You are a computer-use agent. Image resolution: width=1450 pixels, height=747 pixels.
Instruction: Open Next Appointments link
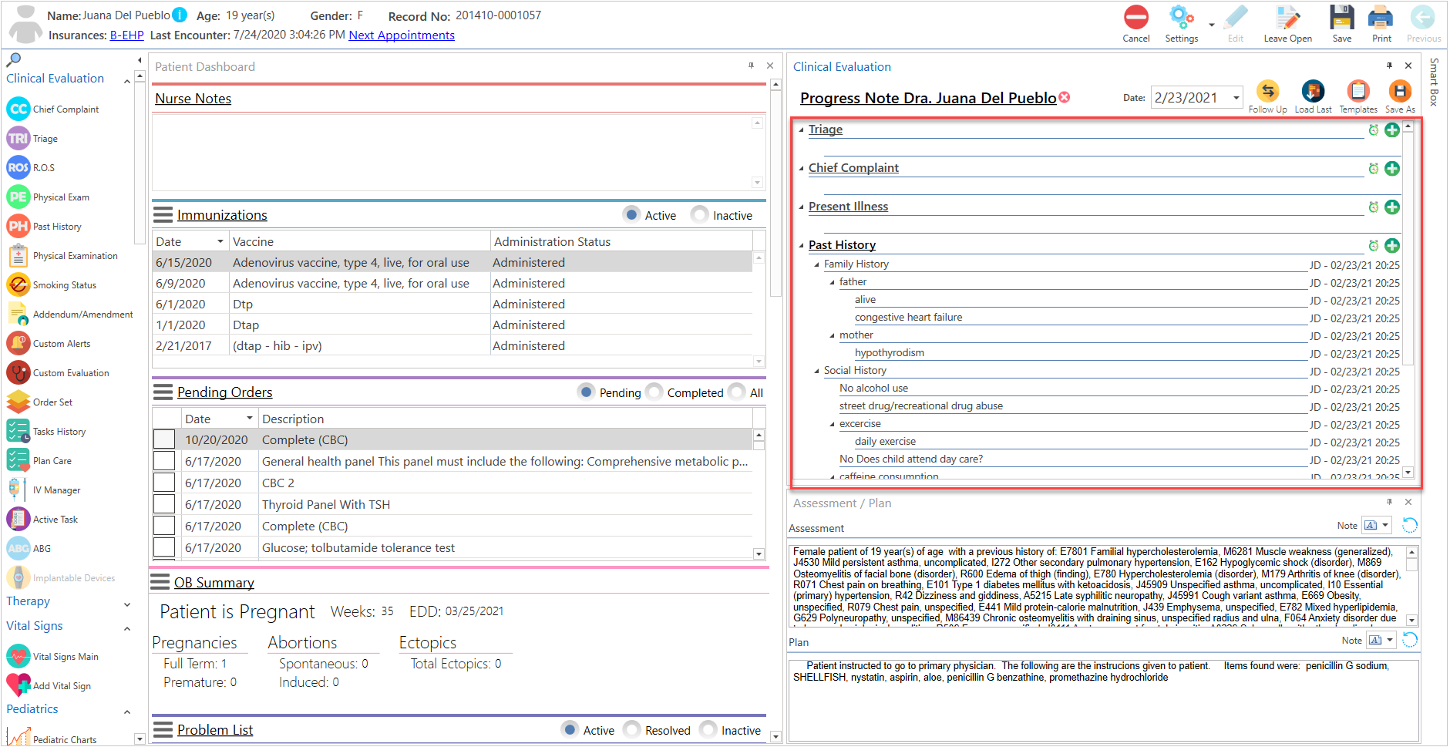click(401, 35)
